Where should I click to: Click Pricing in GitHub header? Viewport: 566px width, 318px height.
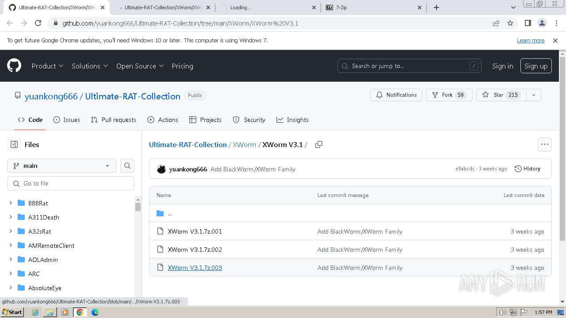click(182, 66)
